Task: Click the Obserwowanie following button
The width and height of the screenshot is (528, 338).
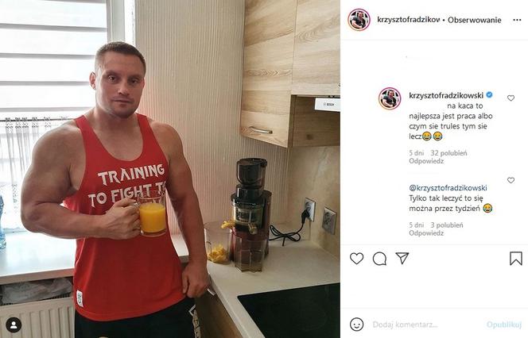Action: [x=475, y=20]
